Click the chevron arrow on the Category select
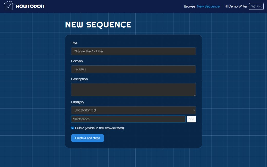 pyautogui.click(x=194, y=110)
